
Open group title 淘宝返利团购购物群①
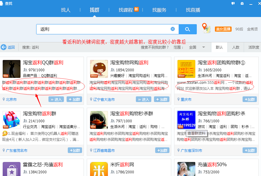(221, 63)
